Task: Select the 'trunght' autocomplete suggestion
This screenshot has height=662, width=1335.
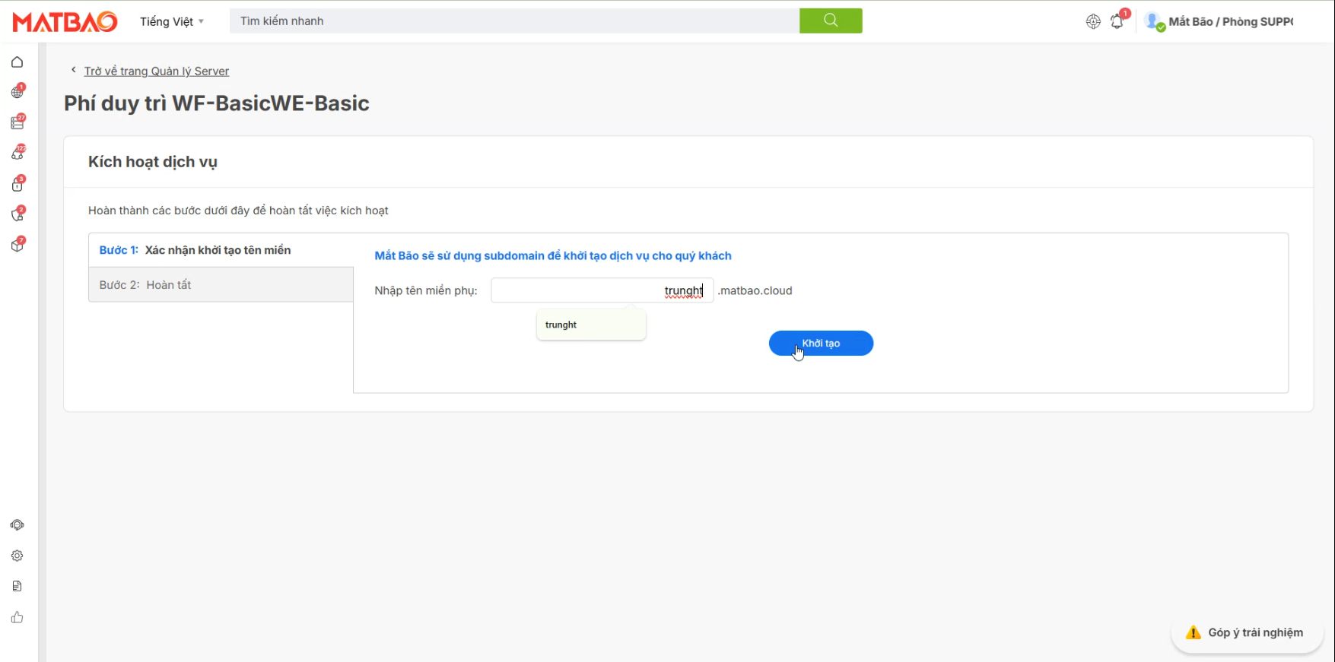Action: [x=561, y=325]
